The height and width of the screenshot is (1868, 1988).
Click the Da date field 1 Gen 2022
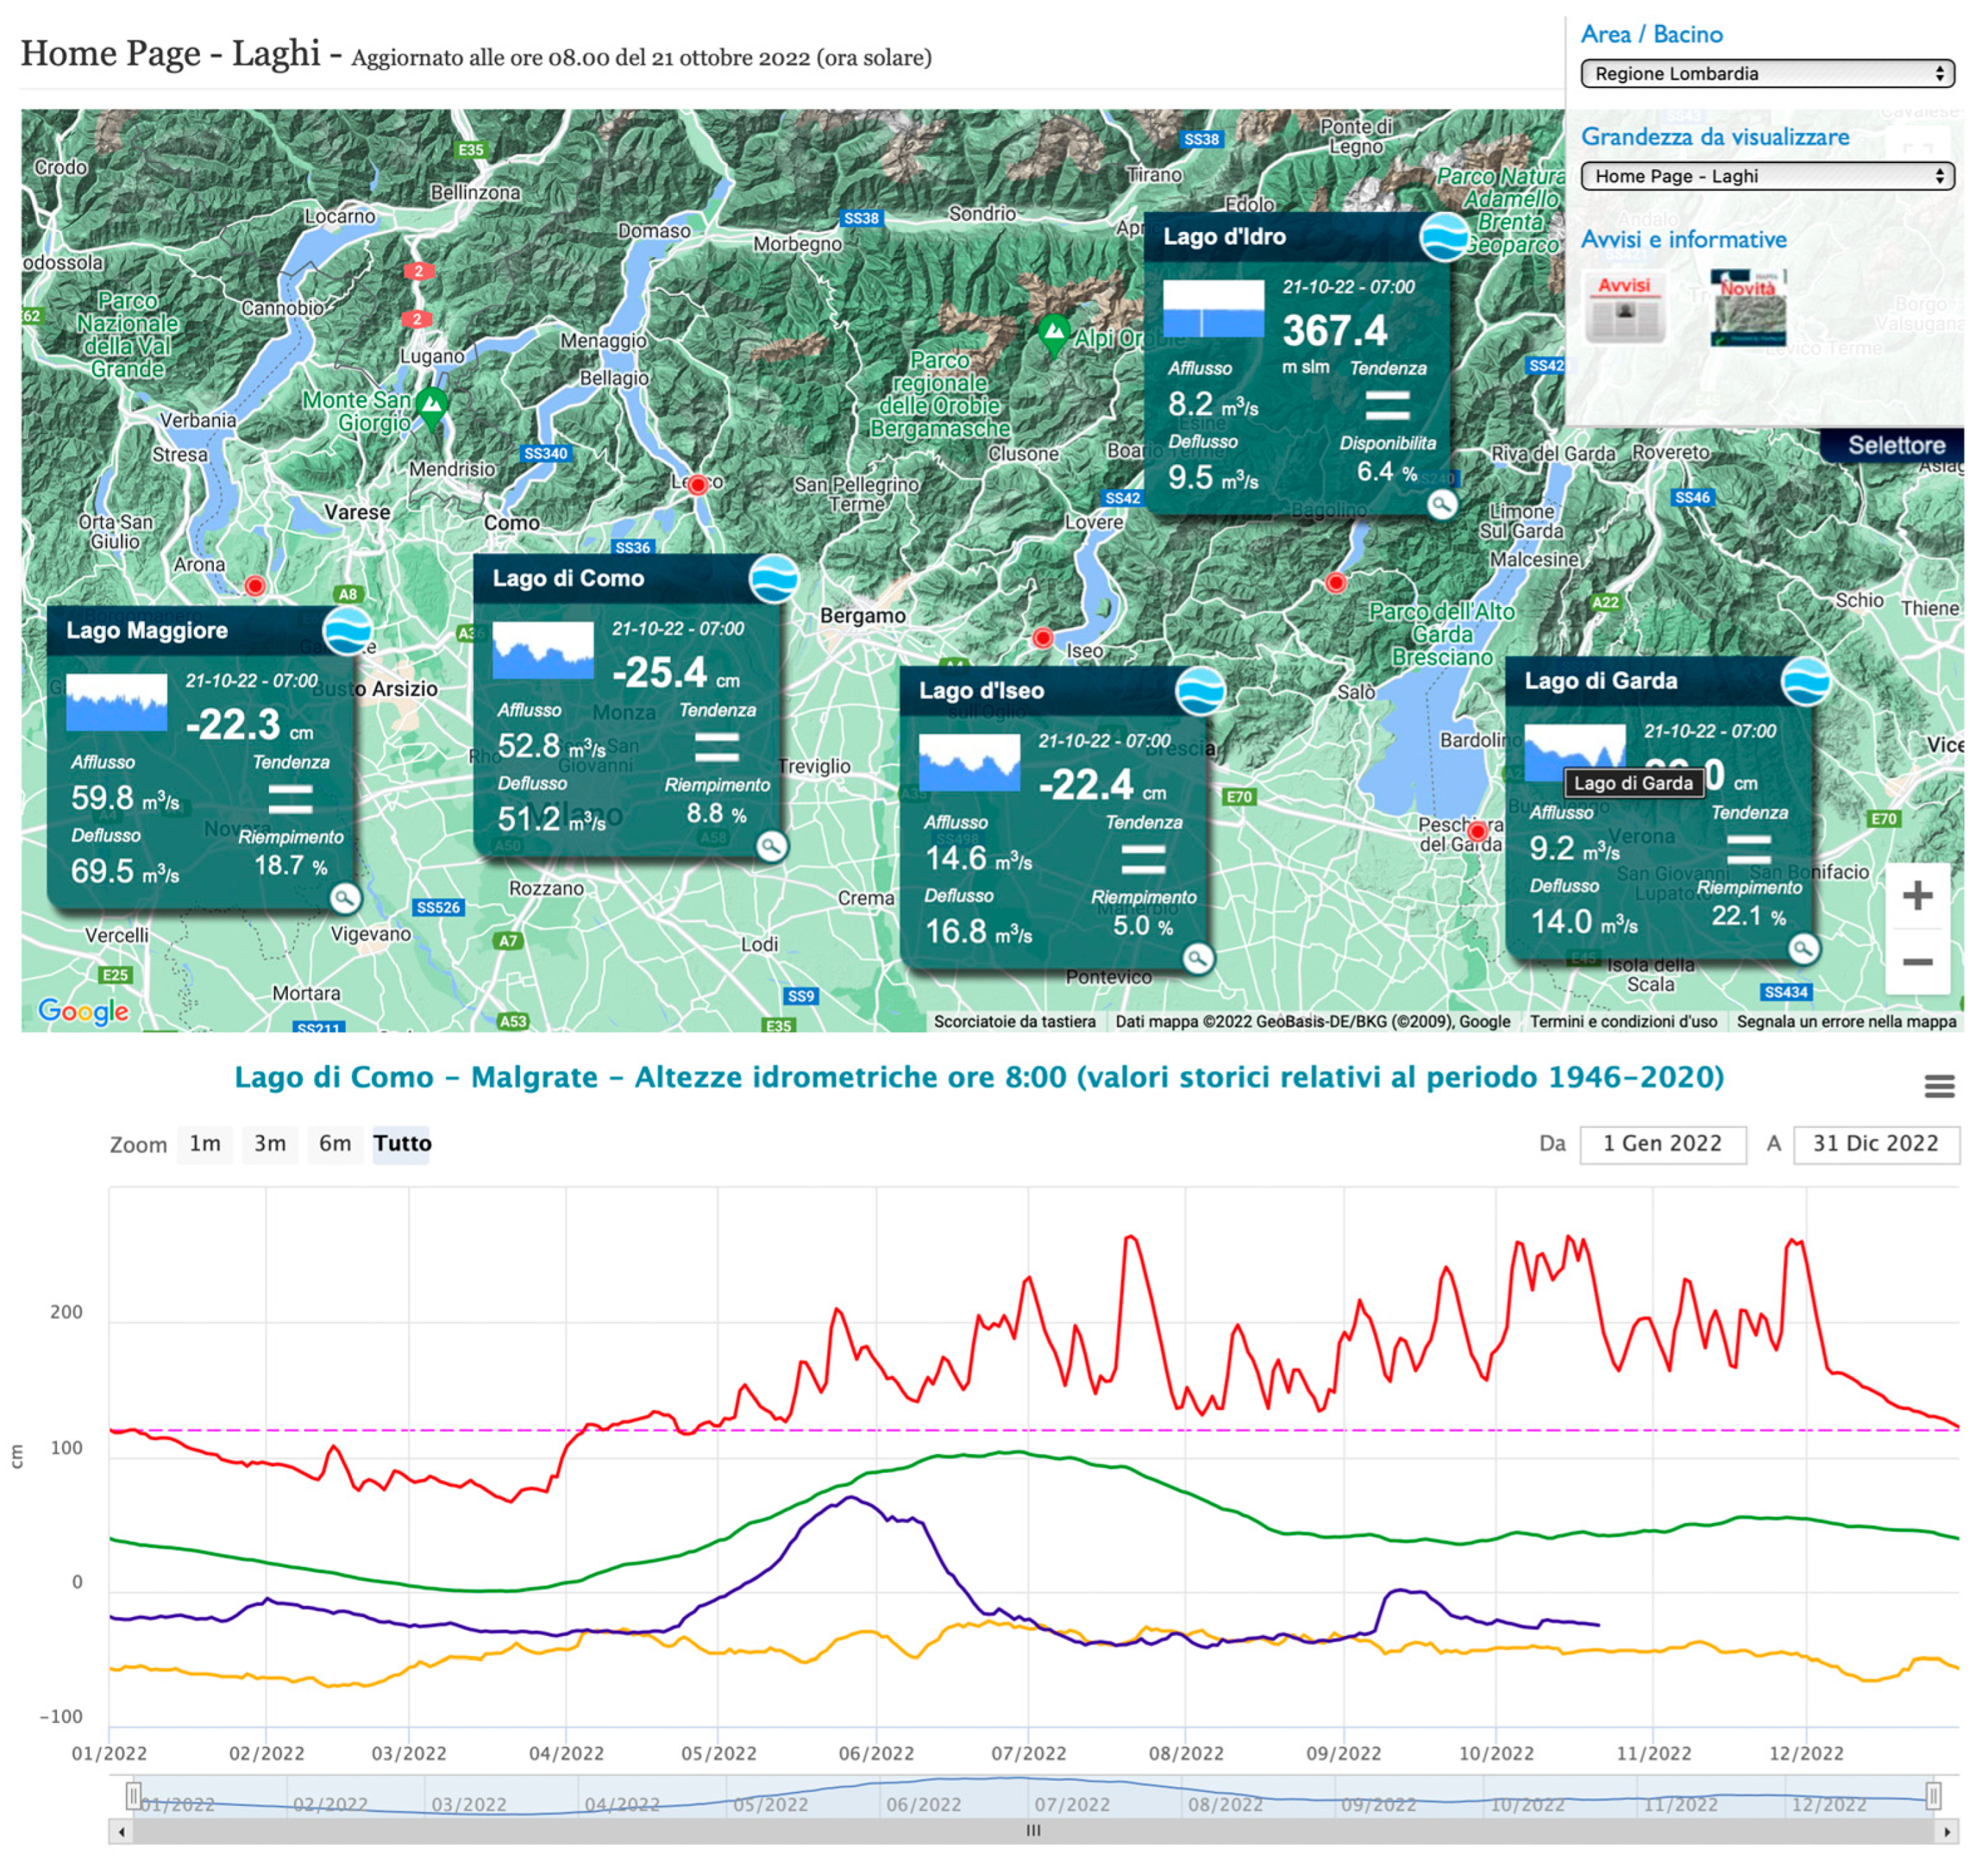[1662, 1144]
